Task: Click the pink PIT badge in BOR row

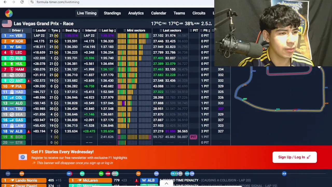Action: (x=193, y=137)
